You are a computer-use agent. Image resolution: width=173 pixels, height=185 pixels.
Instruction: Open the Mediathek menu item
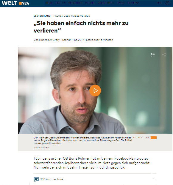[x=75, y=3]
